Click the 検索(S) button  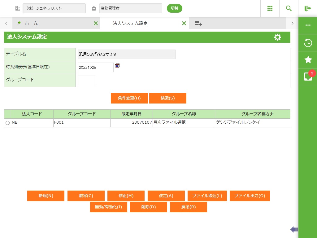click(x=167, y=98)
